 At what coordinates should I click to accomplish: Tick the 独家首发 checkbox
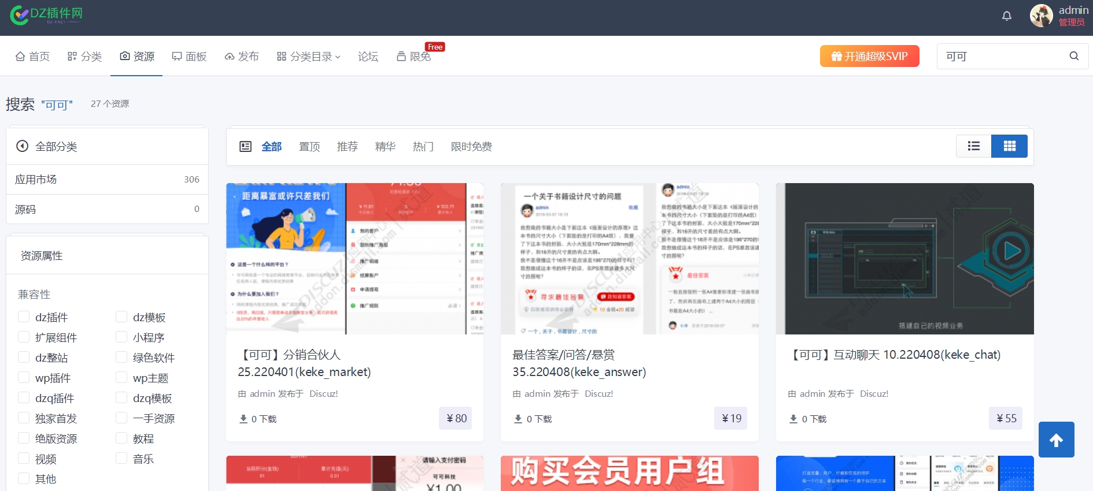(24, 418)
